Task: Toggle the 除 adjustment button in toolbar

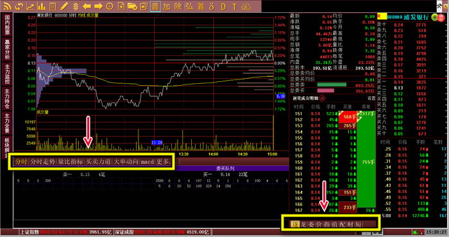Action: point(178,6)
